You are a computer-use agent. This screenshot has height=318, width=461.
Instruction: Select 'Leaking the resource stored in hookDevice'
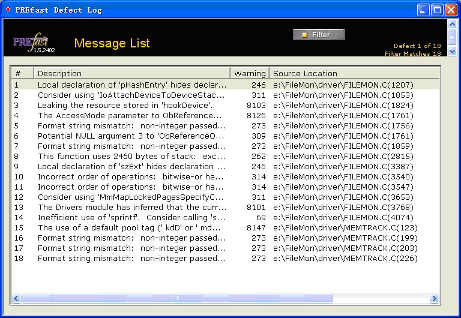point(226,105)
